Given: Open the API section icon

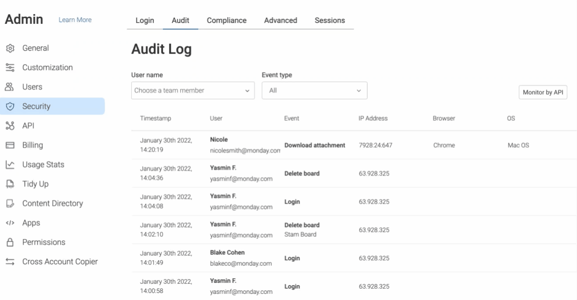Looking at the screenshot, I should click(10, 125).
